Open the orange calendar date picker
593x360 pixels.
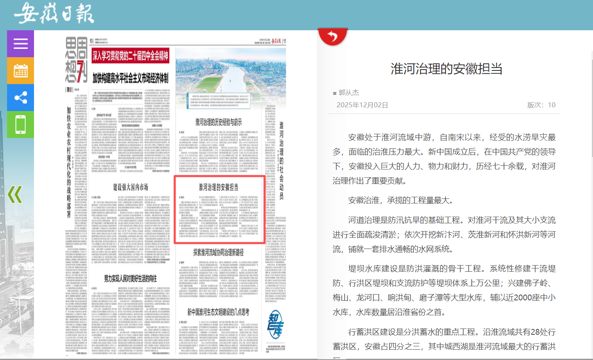20,71
